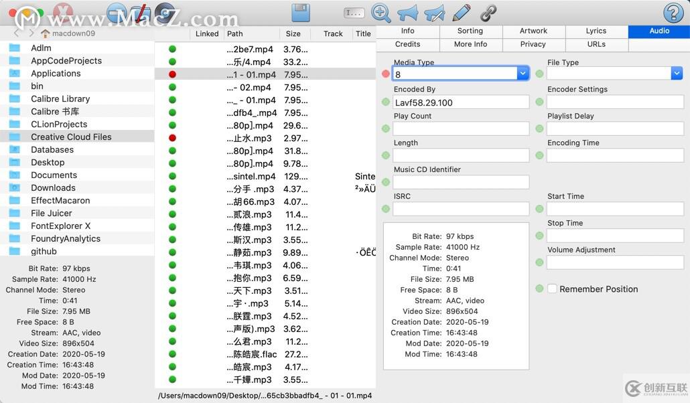Go back with the left chevron

[x=16, y=33]
